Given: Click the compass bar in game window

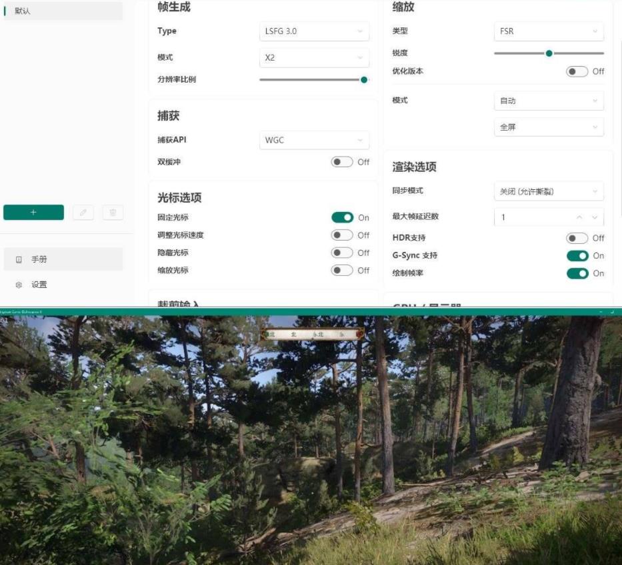Looking at the screenshot, I should 312,334.
